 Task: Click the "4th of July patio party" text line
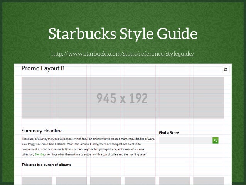coord(83,149)
